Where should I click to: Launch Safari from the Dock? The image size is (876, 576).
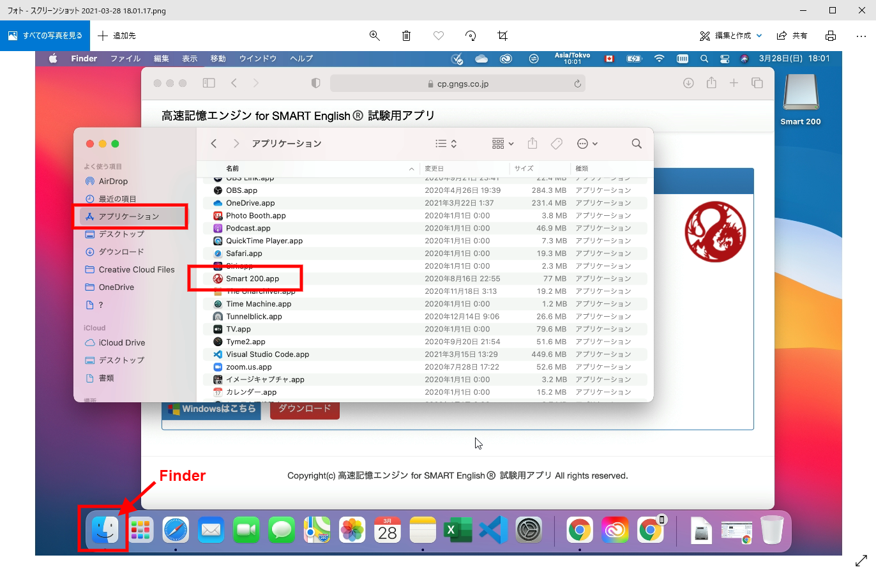pos(176,529)
